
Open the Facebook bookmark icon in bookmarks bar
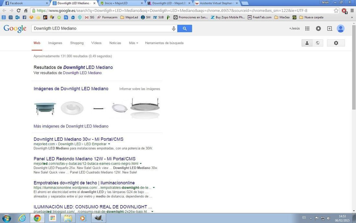[24, 17]
